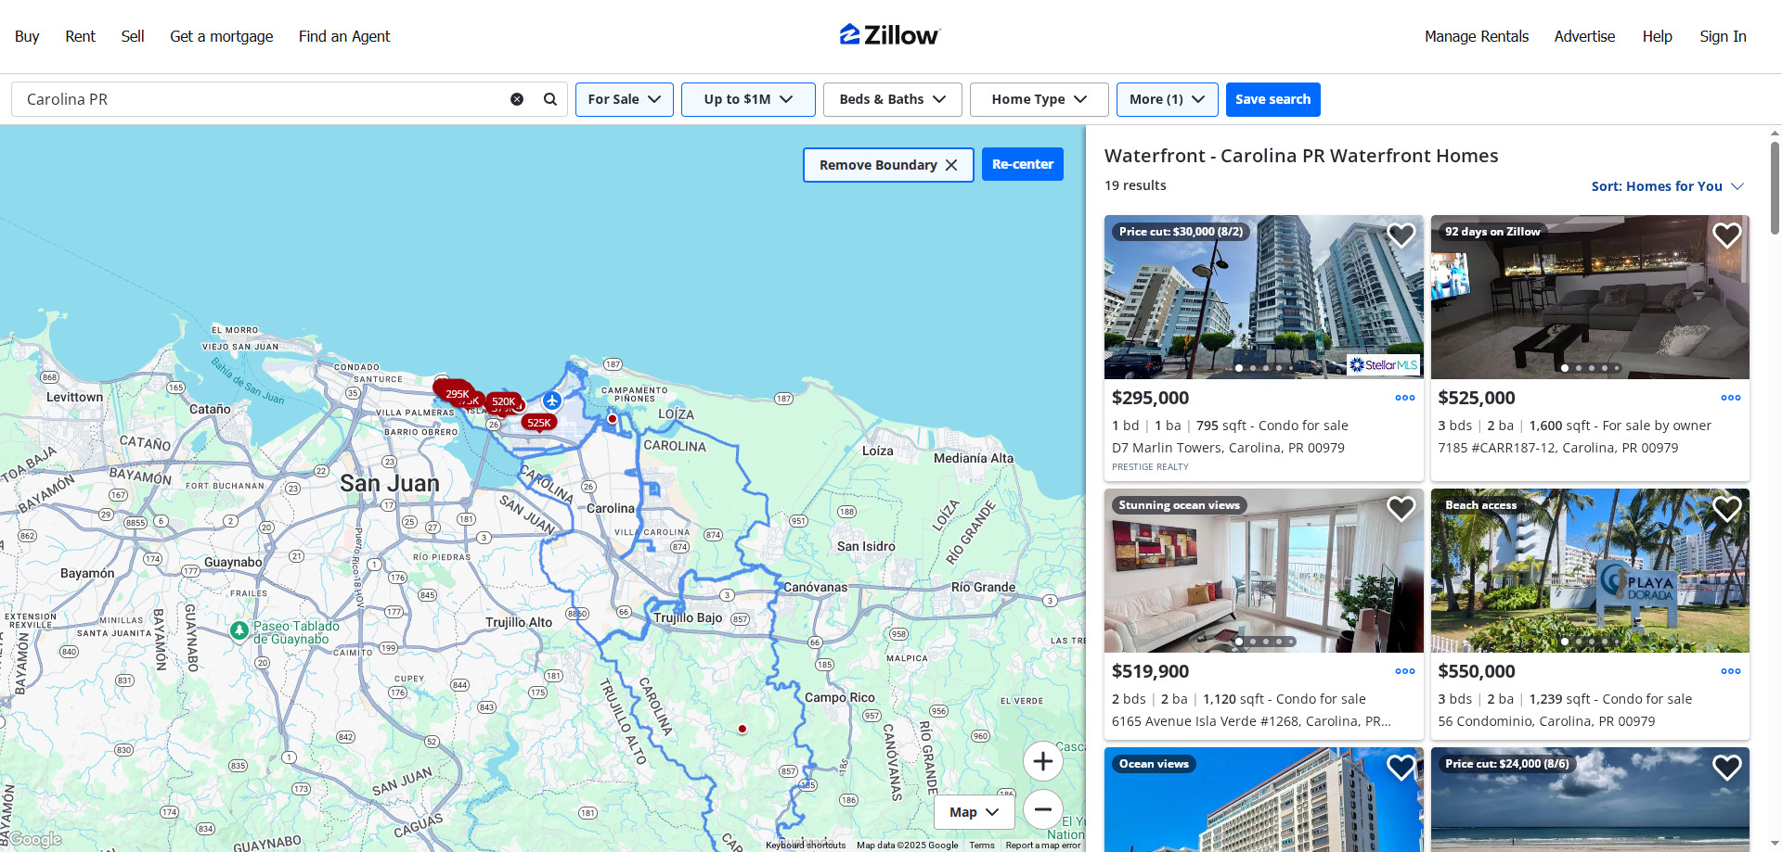This screenshot has width=1782, height=852.
Task: Click Keyboard shortcuts on the map
Action: pyautogui.click(x=806, y=846)
